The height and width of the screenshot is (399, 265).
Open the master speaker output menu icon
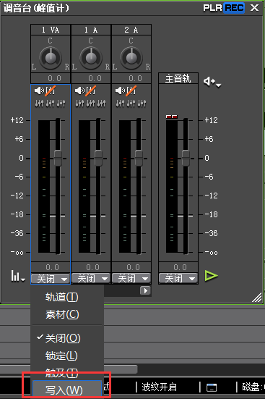(x=212, y=82)
